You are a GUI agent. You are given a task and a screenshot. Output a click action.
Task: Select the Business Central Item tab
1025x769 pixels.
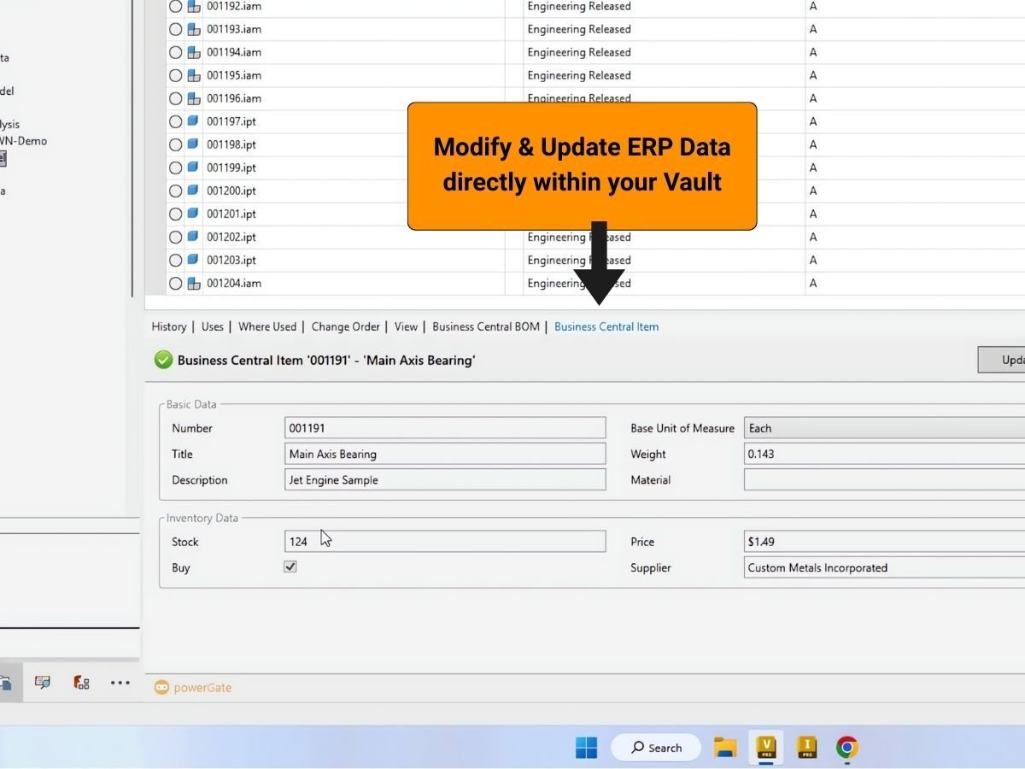606,326
